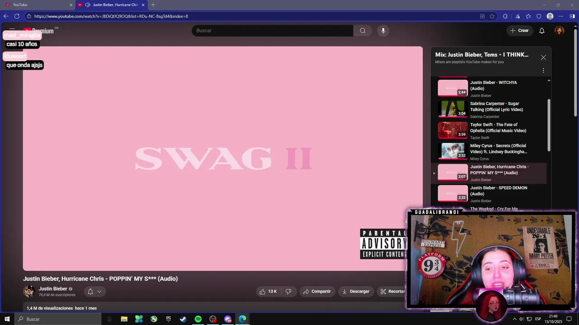Open the favorites list star icon
The image size is (579, 325).
528,16
